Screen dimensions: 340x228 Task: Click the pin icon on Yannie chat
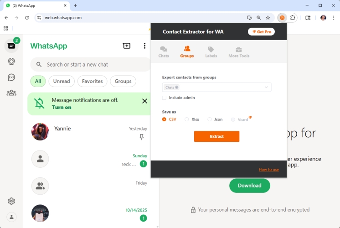(x=142, y=137)
